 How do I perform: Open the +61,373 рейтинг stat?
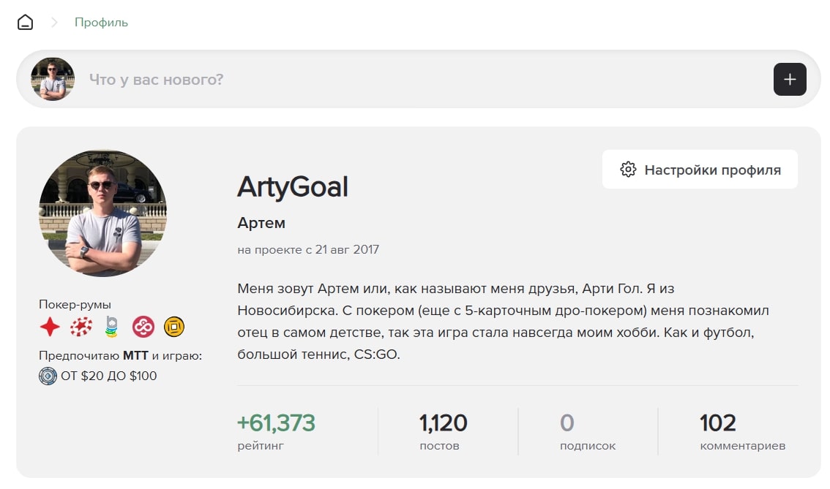click(276, 431)
